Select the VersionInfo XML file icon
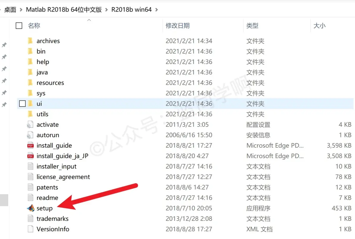Screen dimensions: 355x239 pyautogui.click(x=30, y=229)
